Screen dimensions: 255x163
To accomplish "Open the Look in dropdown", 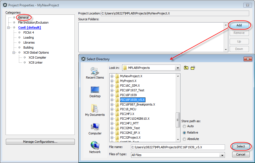I will coord(177,68).
